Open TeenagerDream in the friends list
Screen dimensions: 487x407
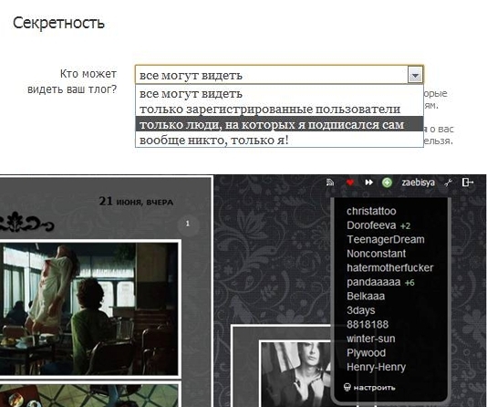[386, 239]
